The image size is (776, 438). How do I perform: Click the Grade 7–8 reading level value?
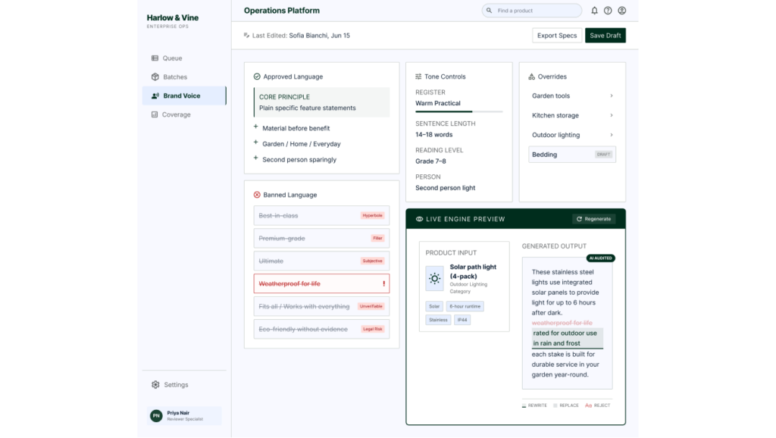click(430, 161)
